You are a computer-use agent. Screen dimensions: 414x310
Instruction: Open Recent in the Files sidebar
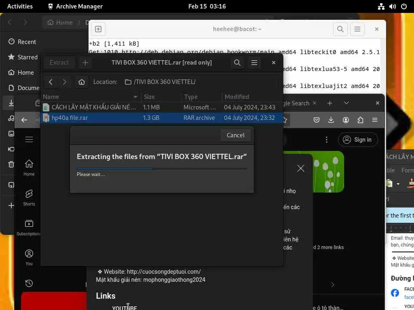coord(22,42)
